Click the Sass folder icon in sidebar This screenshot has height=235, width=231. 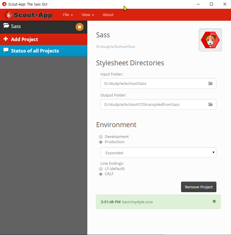tap(6, 26)
